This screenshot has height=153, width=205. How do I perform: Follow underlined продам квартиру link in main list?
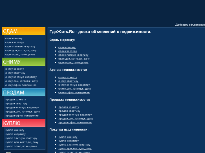coord(69,111)
